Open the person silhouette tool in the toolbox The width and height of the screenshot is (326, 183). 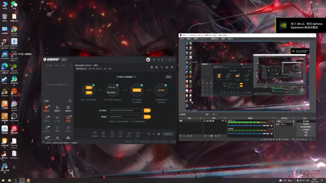click(x=57, y=107)
